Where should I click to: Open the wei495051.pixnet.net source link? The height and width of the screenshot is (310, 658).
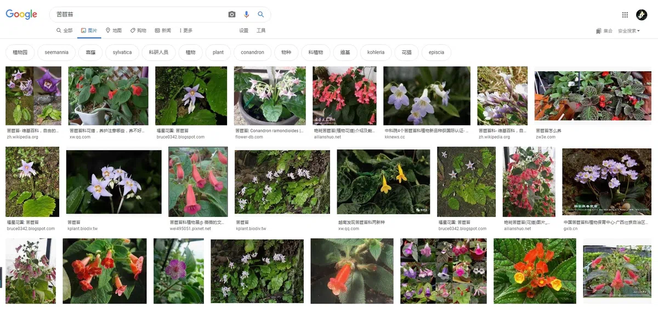(190, 228)
